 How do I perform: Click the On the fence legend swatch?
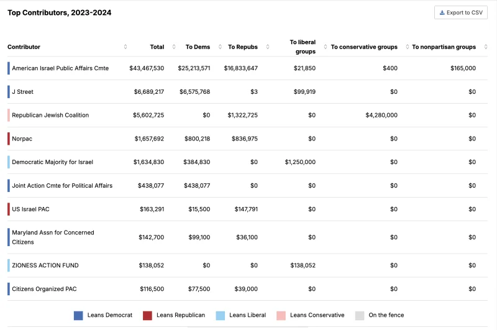coord(360,316)
